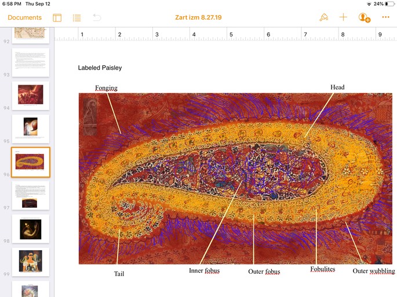The image size is (397, 297).
Task: Select the highlighted page 96 thumbnail
Action: point(31,162)
